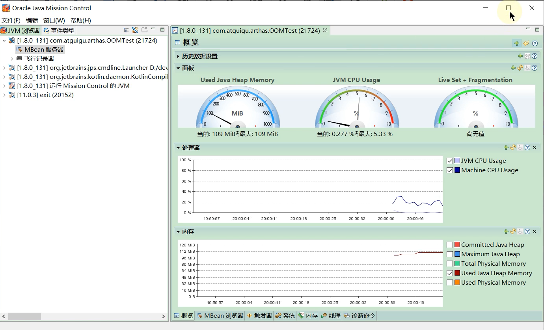Switch to the 触发器 bottom tab

(x=260, y=316)
